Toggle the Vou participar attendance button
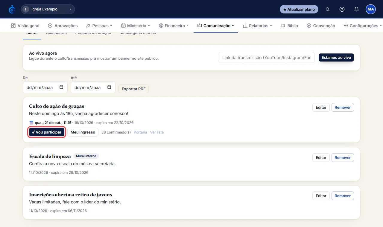383x227 pixels. click(47, 132)
